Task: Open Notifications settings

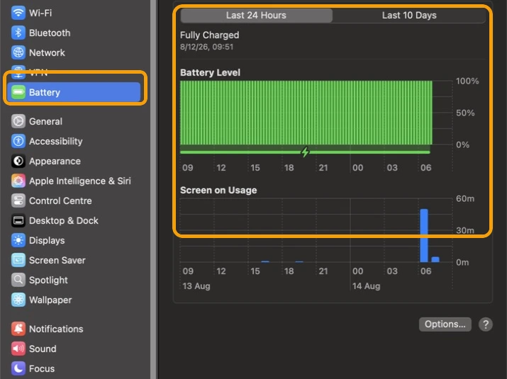Action: [x=74, y=329]
